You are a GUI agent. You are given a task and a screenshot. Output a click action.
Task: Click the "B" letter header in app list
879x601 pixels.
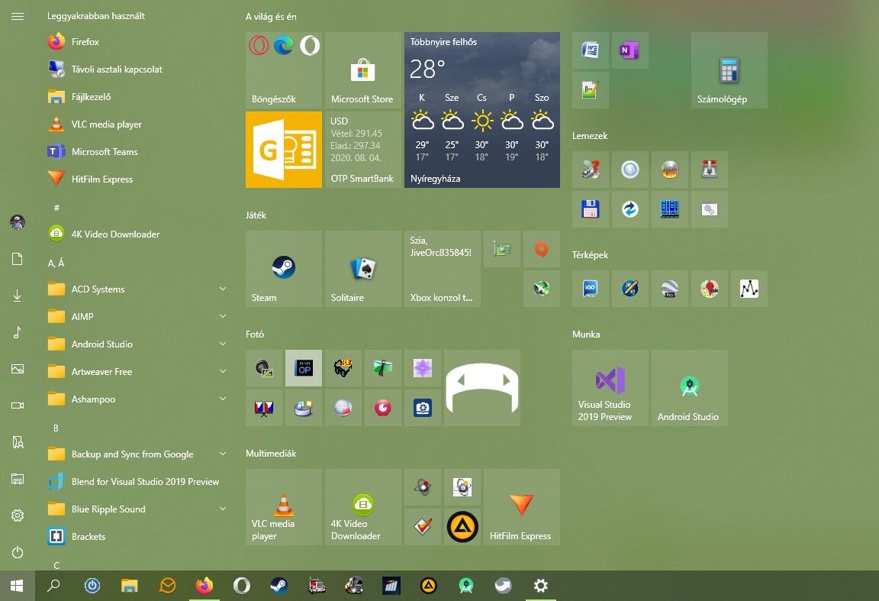(x=56, y=428)
